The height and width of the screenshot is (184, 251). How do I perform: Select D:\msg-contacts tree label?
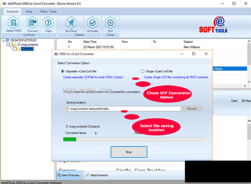(28, 45)
